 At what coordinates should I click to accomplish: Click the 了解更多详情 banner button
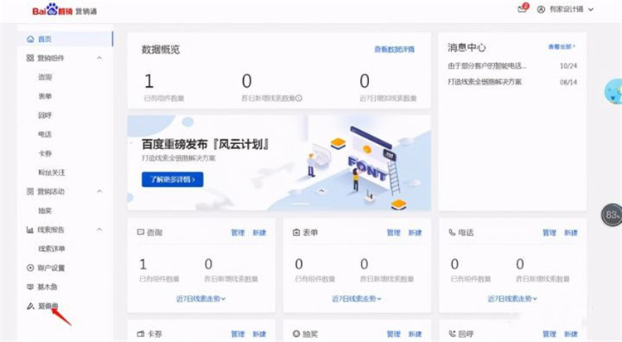point(173,179)
